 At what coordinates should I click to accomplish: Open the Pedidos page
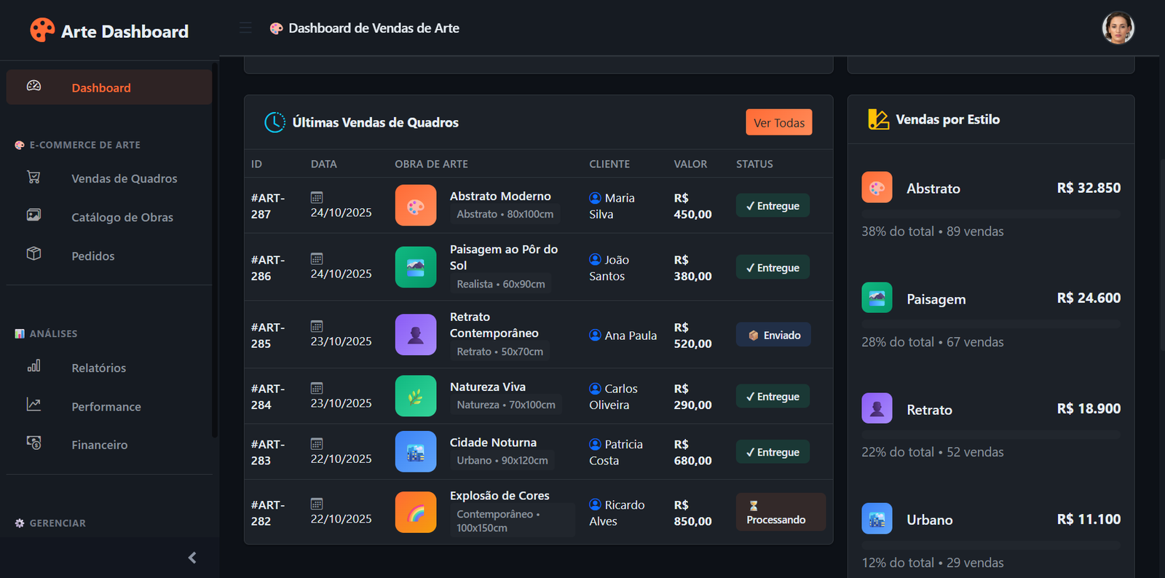point(93,256)
